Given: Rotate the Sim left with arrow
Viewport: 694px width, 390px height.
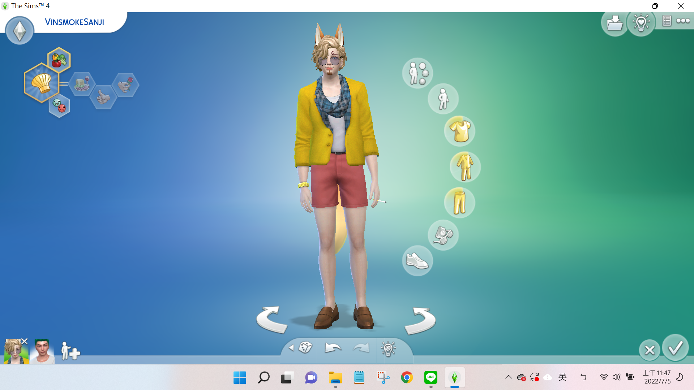Looking at the screenshot, I should tap(271, 320).
